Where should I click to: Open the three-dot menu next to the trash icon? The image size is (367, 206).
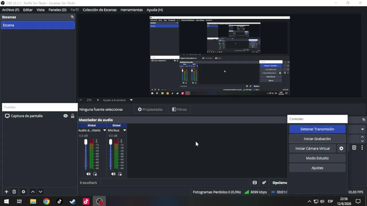point(362,148)
